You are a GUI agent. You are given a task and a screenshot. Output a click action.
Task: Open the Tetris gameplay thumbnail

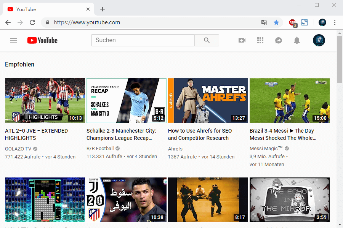tap(45, 200)
